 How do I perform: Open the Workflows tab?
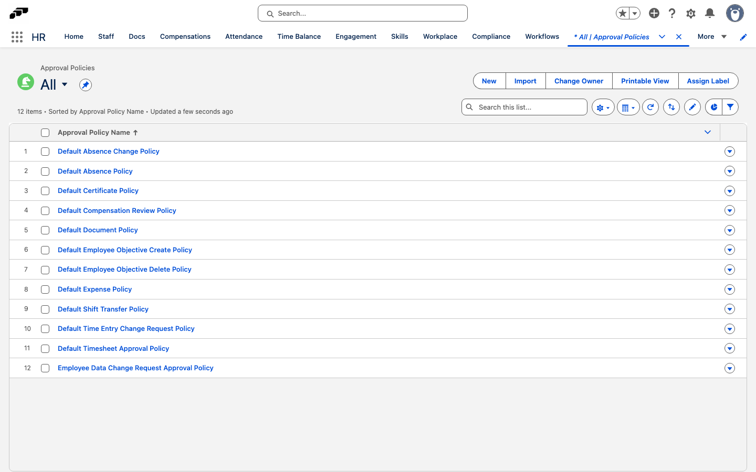click(542, 37)
